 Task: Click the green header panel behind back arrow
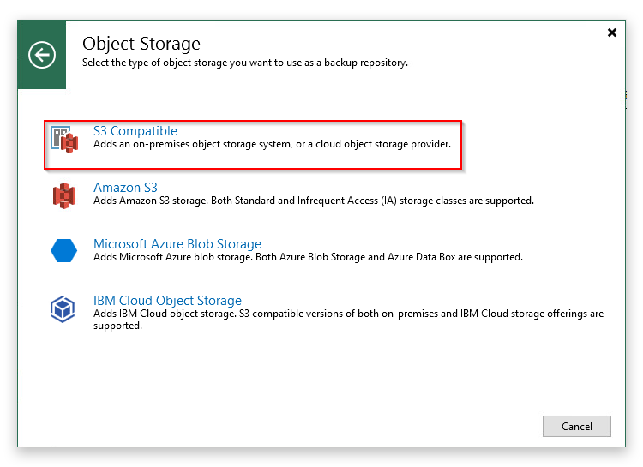42,54
